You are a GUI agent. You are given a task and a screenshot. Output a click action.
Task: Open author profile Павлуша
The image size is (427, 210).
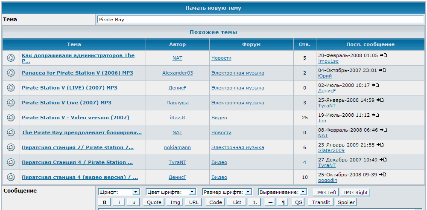click(178, 103)
